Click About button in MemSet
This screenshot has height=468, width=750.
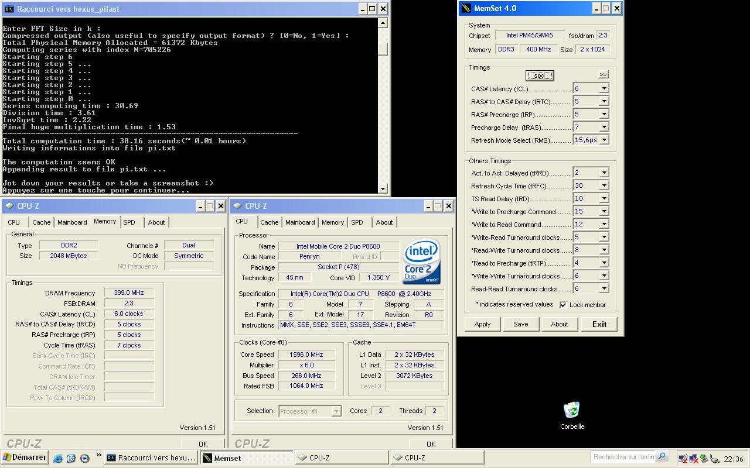559,324
